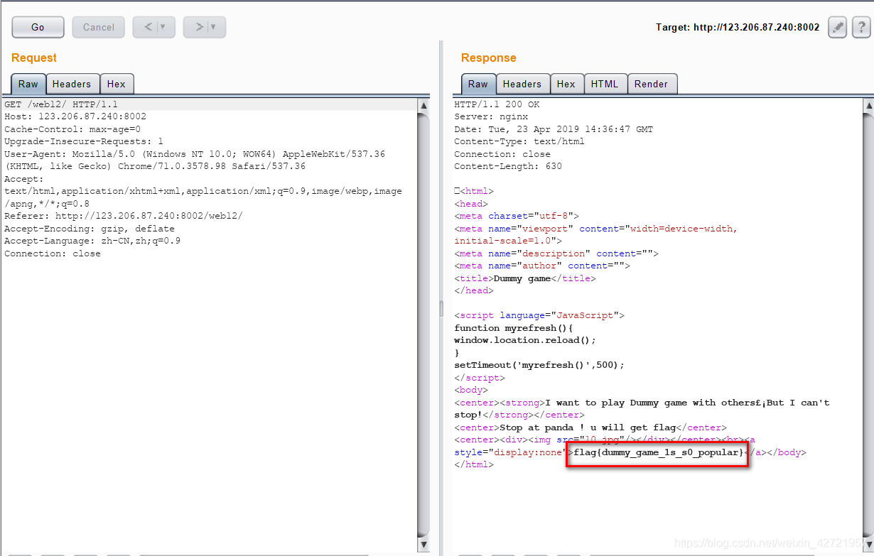Click the 'Content-Type: text/html' line
The image size is (874, 556).
point(519,141)
